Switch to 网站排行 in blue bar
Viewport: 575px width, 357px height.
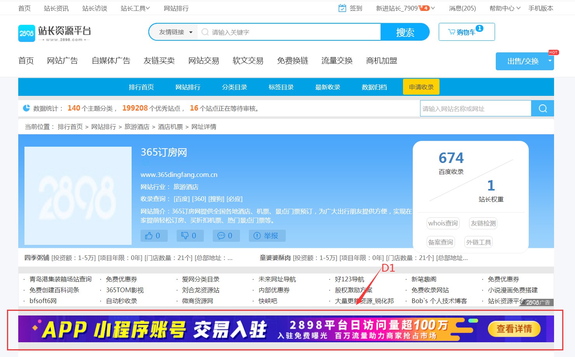[x=188, y=87]
